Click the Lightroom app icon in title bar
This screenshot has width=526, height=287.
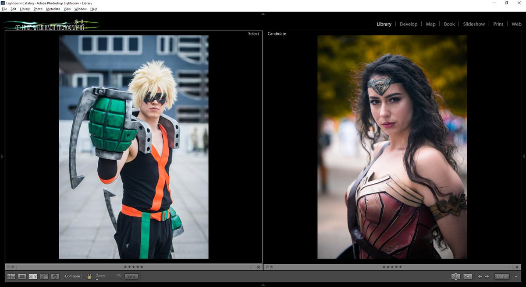coord(3,3)
